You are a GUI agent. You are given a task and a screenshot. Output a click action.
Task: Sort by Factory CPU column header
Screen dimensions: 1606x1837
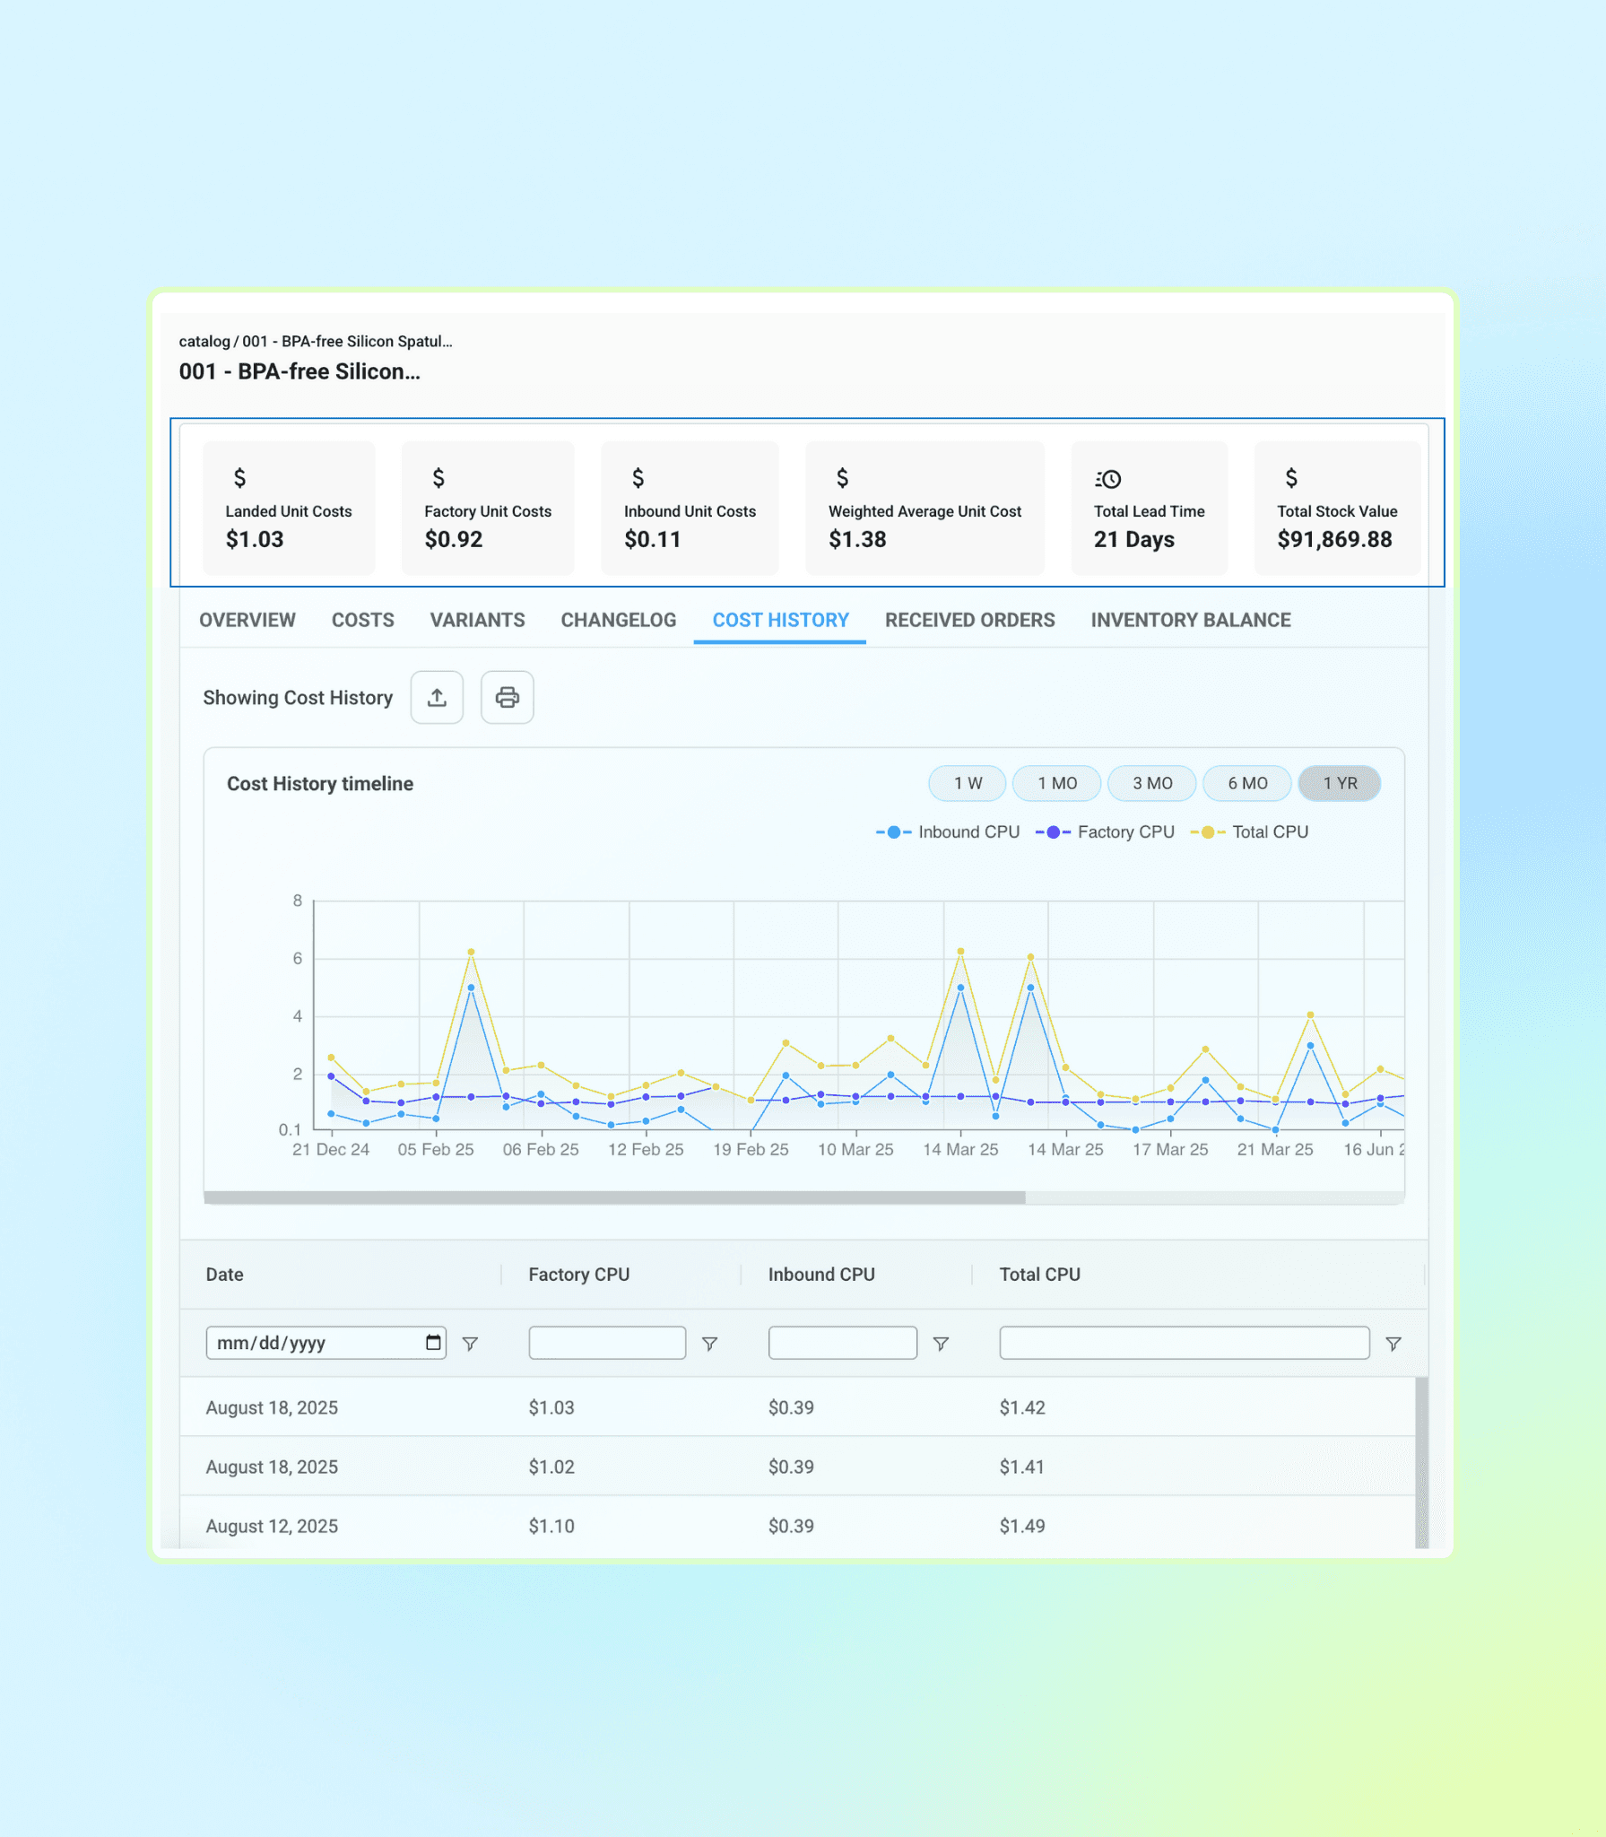(579, 1275)
